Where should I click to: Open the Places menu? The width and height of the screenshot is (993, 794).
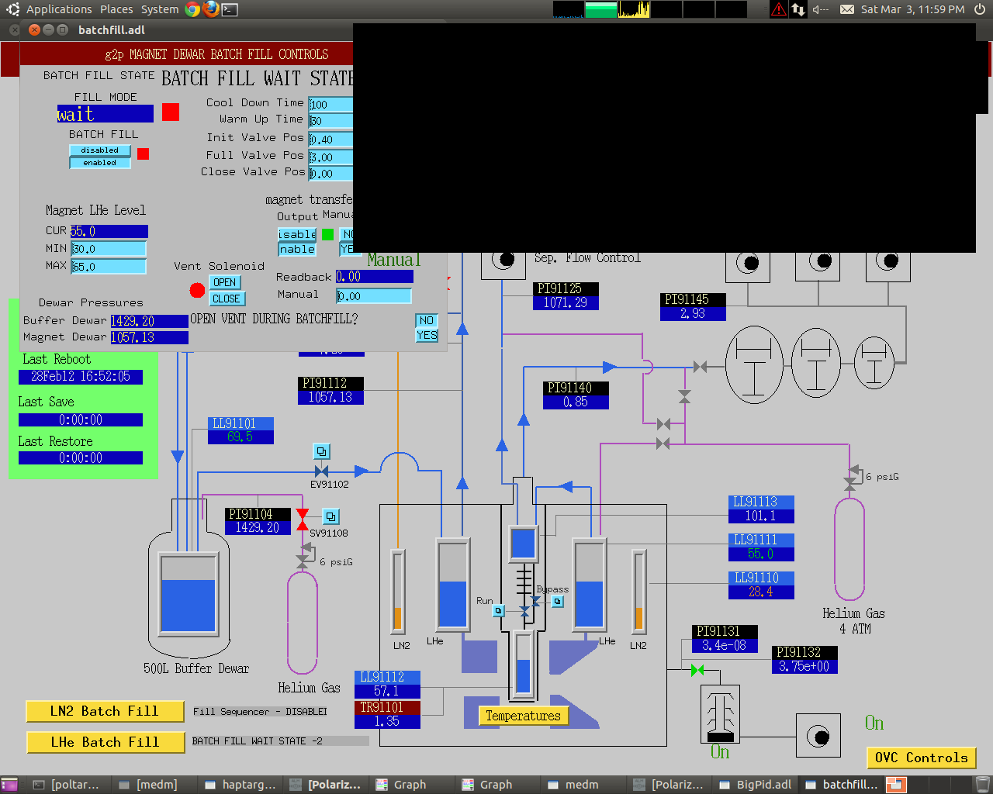click(x=116, y=9)
